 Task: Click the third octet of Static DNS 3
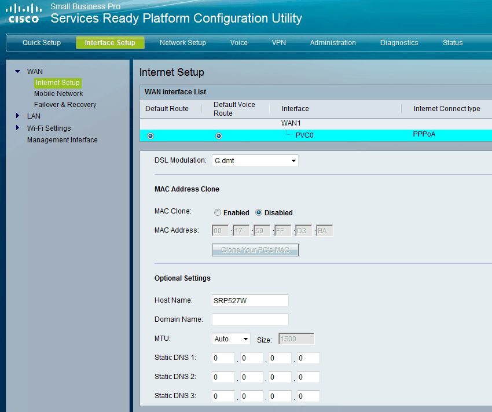280,396
